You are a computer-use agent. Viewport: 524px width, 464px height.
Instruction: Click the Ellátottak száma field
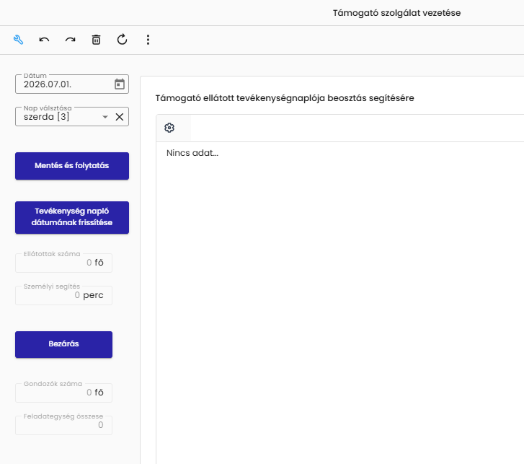(x=64, y=263)
